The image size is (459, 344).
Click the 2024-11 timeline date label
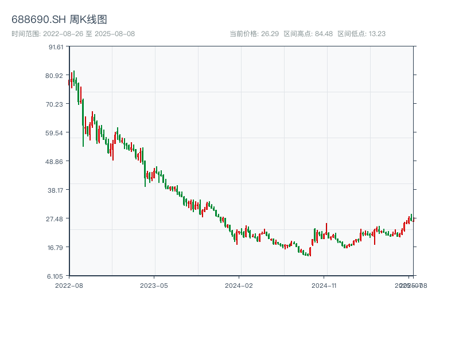(325, 285)
